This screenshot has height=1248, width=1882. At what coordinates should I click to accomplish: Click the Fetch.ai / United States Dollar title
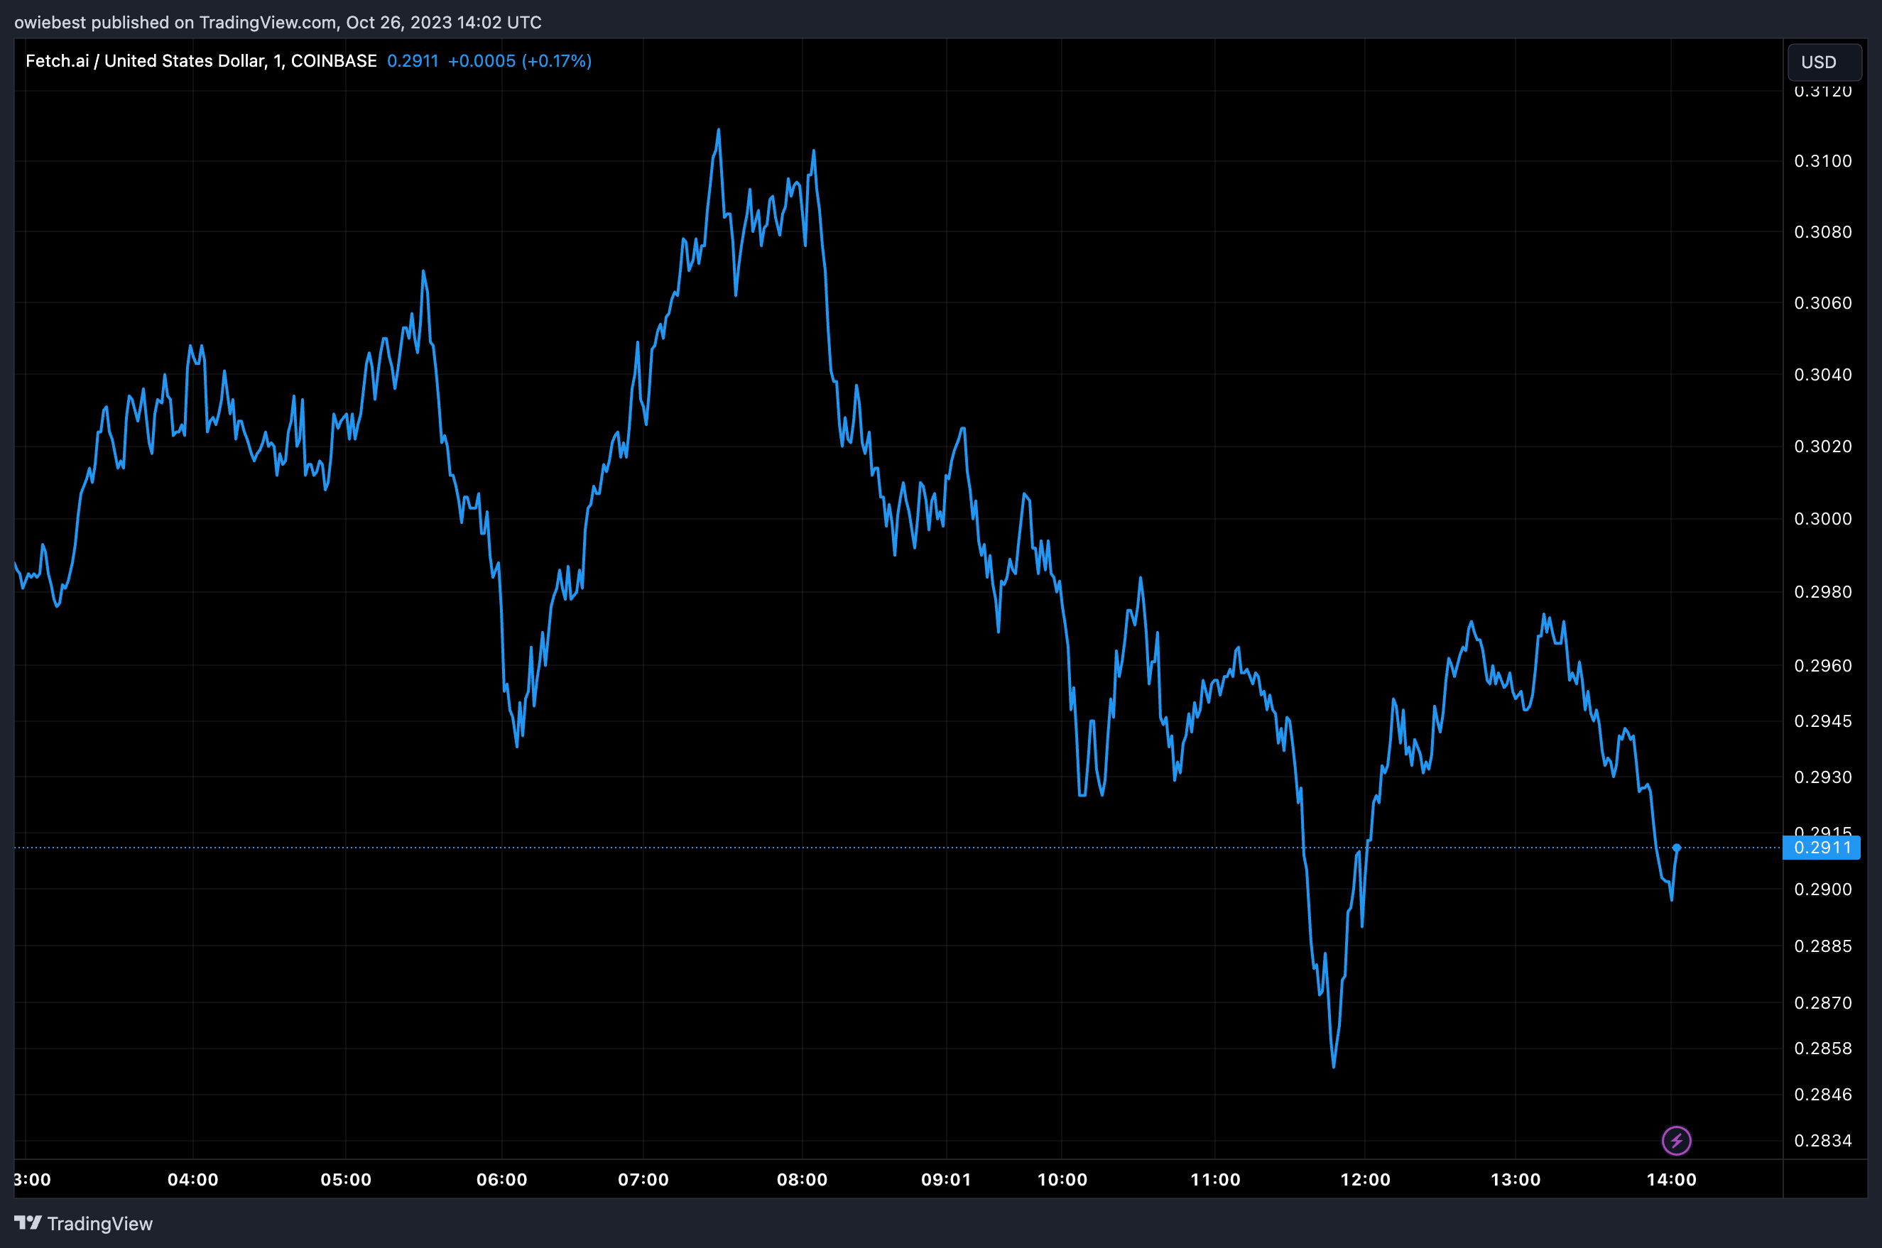point(202,61)
